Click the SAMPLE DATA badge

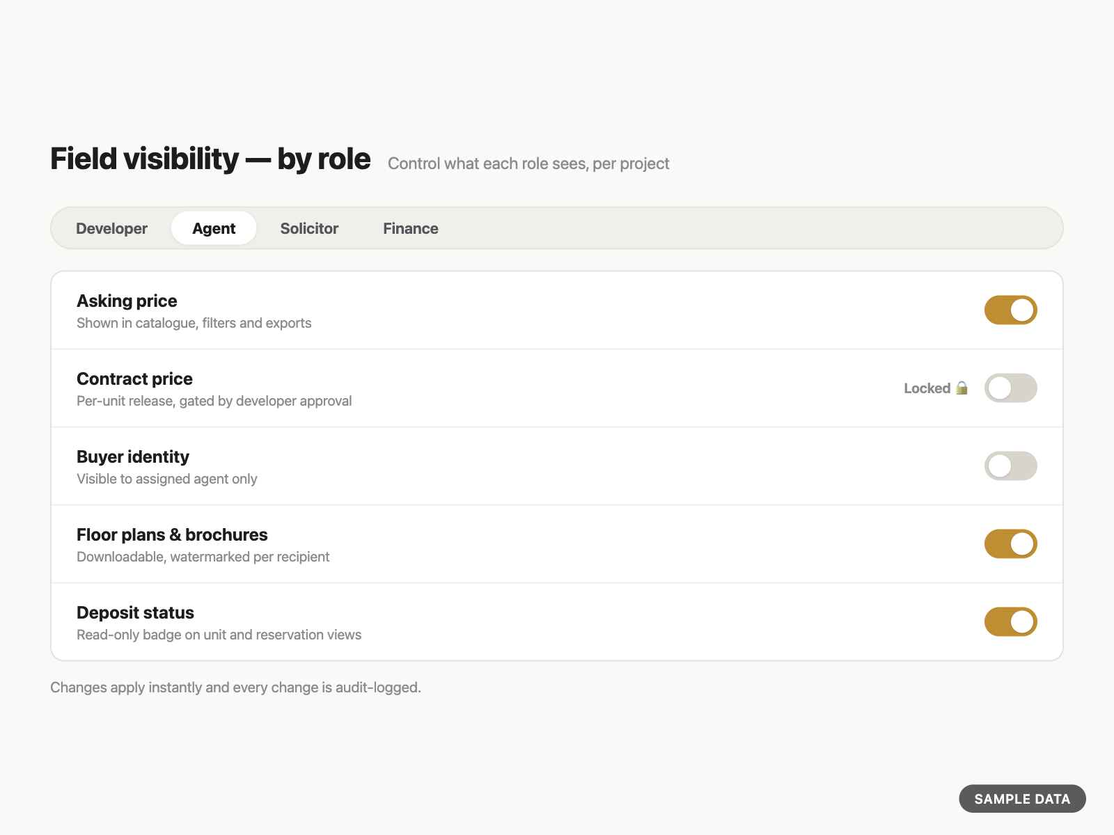1022,799
